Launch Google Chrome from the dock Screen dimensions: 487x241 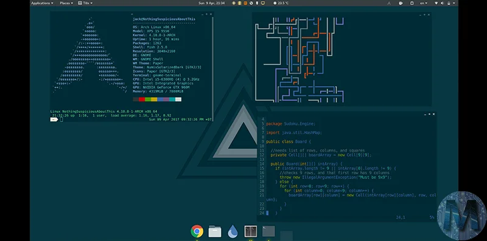(x=197, y=231)
